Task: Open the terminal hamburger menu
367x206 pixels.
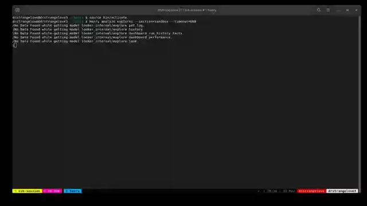Action: pyautogui.click(x=328, y=10)
